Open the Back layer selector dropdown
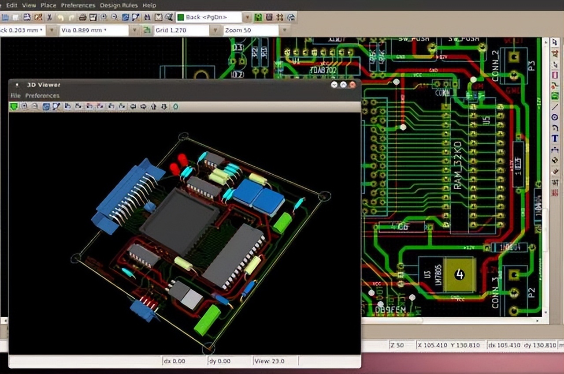The image size is (564, 374). pos(247,17)
